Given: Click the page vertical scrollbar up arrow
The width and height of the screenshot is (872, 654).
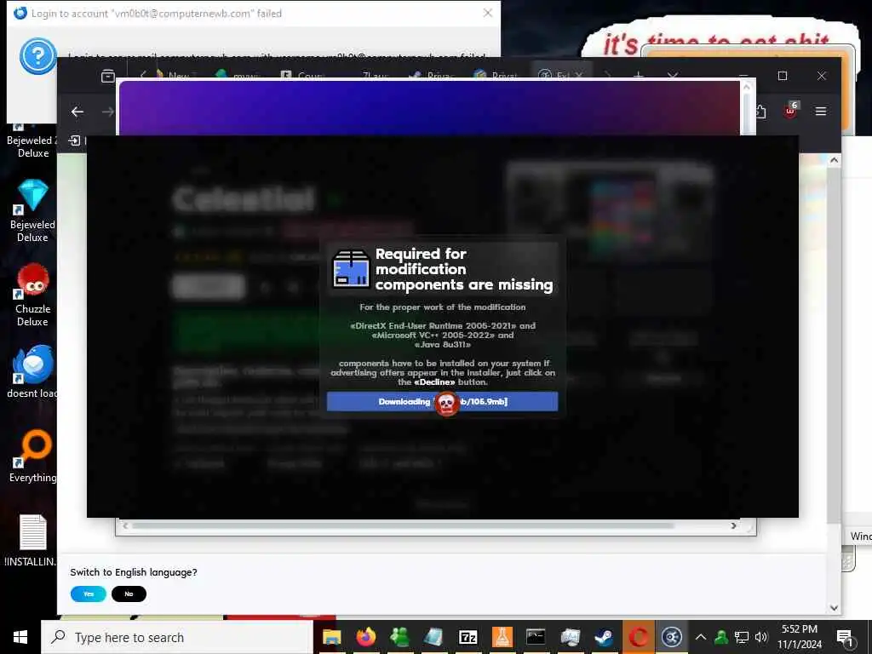Looking at the screenshot, I should (x=834, y=160).
